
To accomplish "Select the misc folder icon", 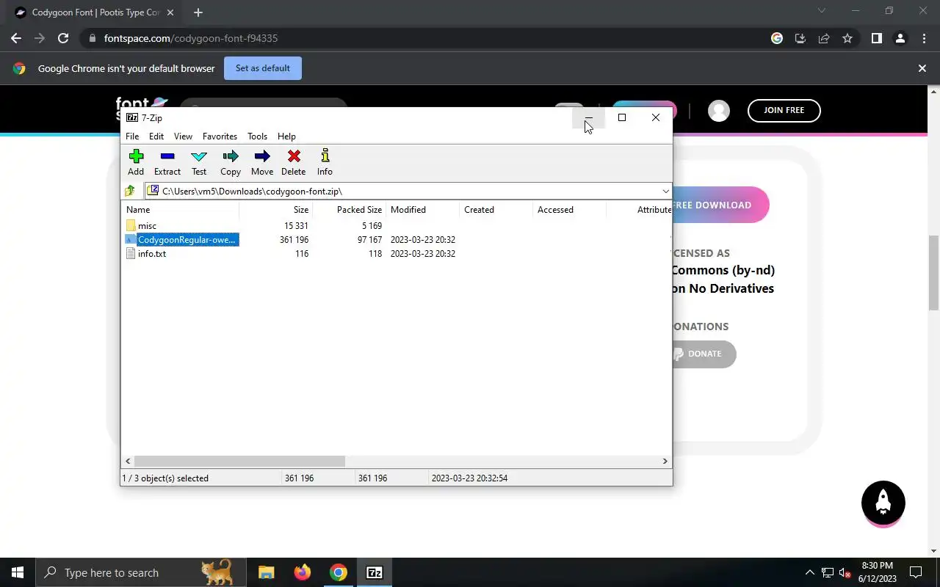I will coord(131,225).
